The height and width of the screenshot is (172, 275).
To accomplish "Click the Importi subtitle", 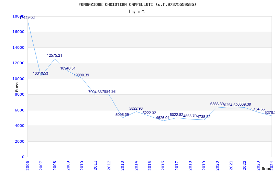I will [137, 11].
